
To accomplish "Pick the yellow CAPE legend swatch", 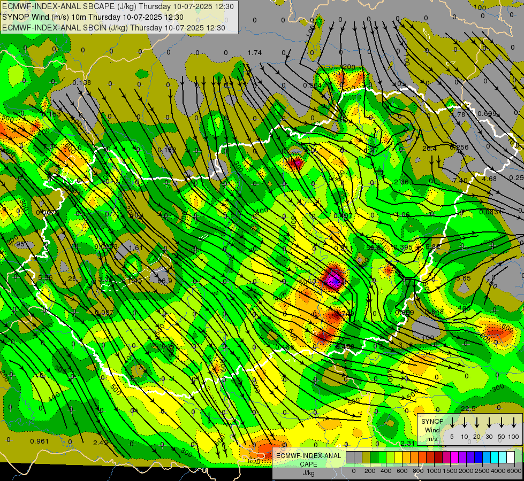I will click(x=398, y=457).
